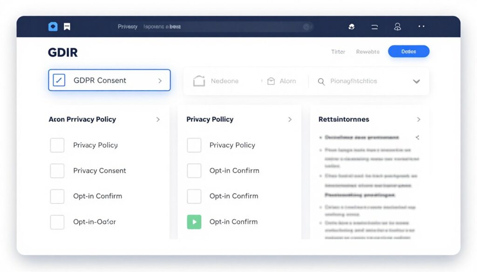Click the search magnifier icon
477x272 pixels.
click(x=321, y=81)
